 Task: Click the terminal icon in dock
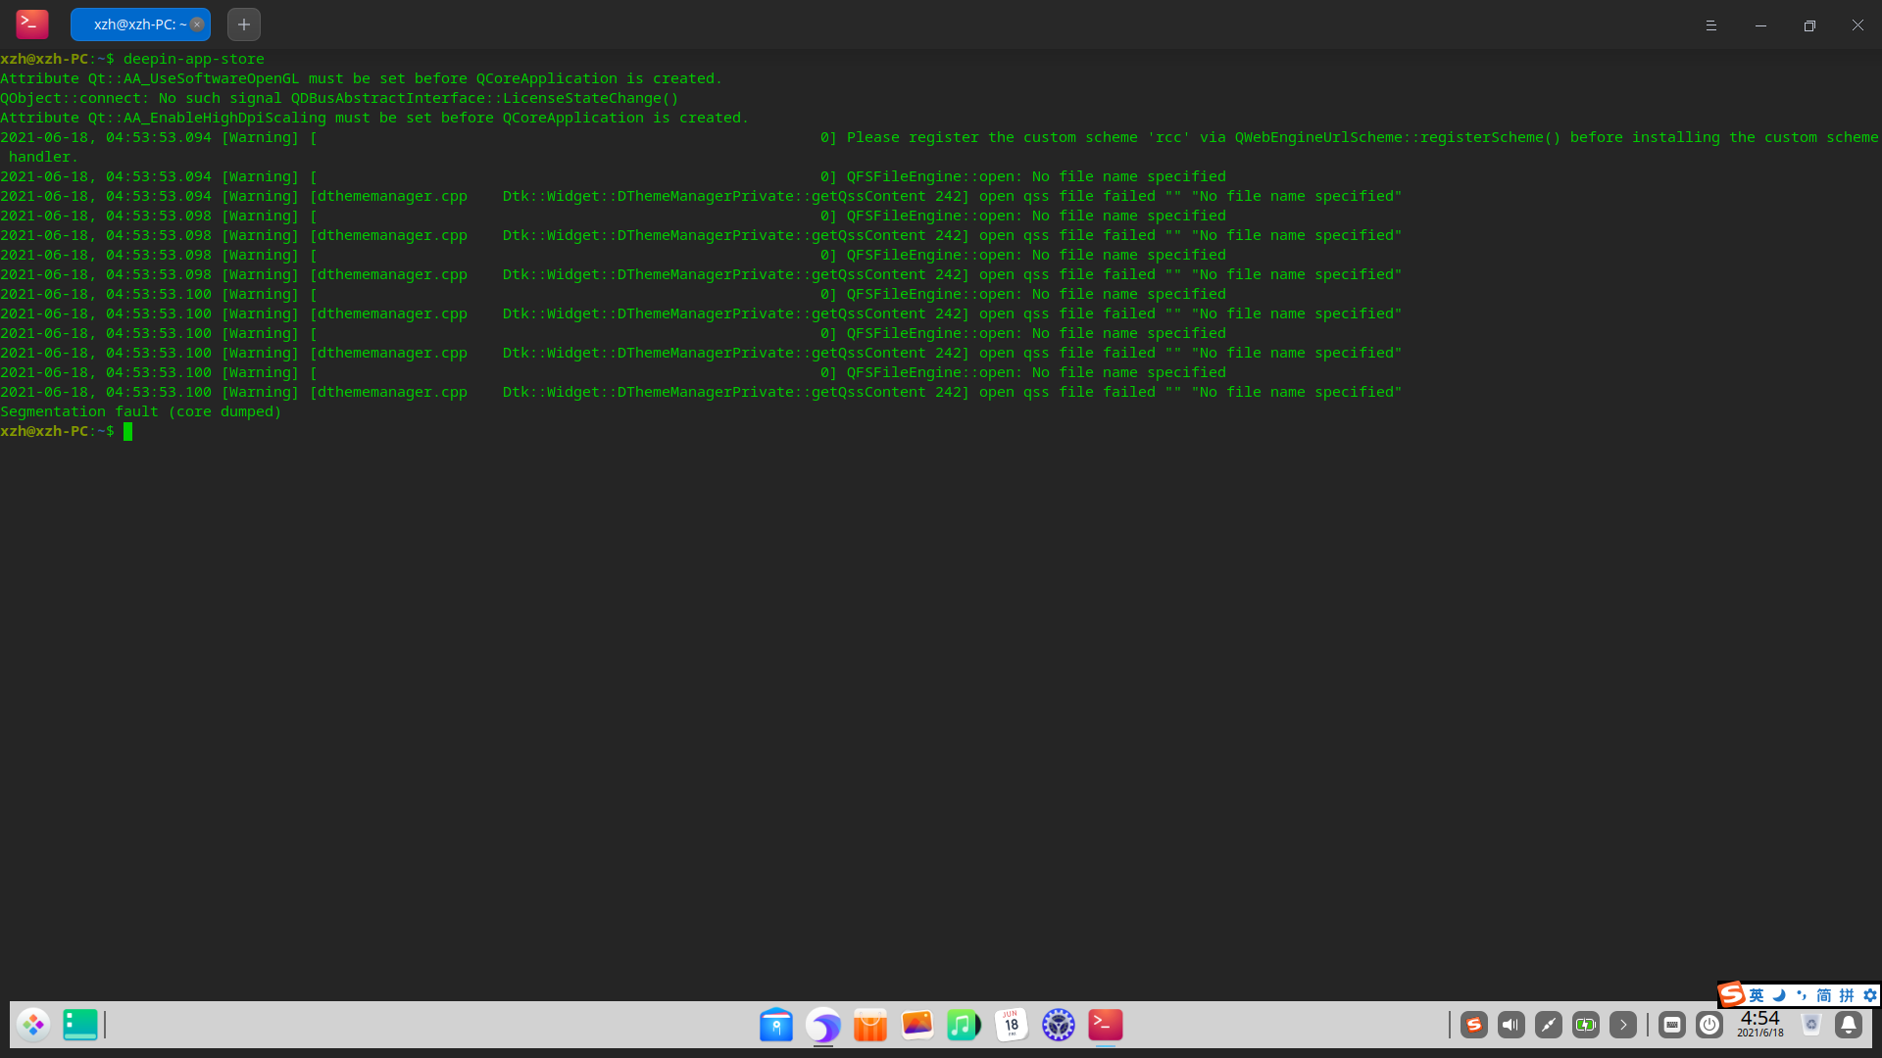[x=1106, y=1025]
